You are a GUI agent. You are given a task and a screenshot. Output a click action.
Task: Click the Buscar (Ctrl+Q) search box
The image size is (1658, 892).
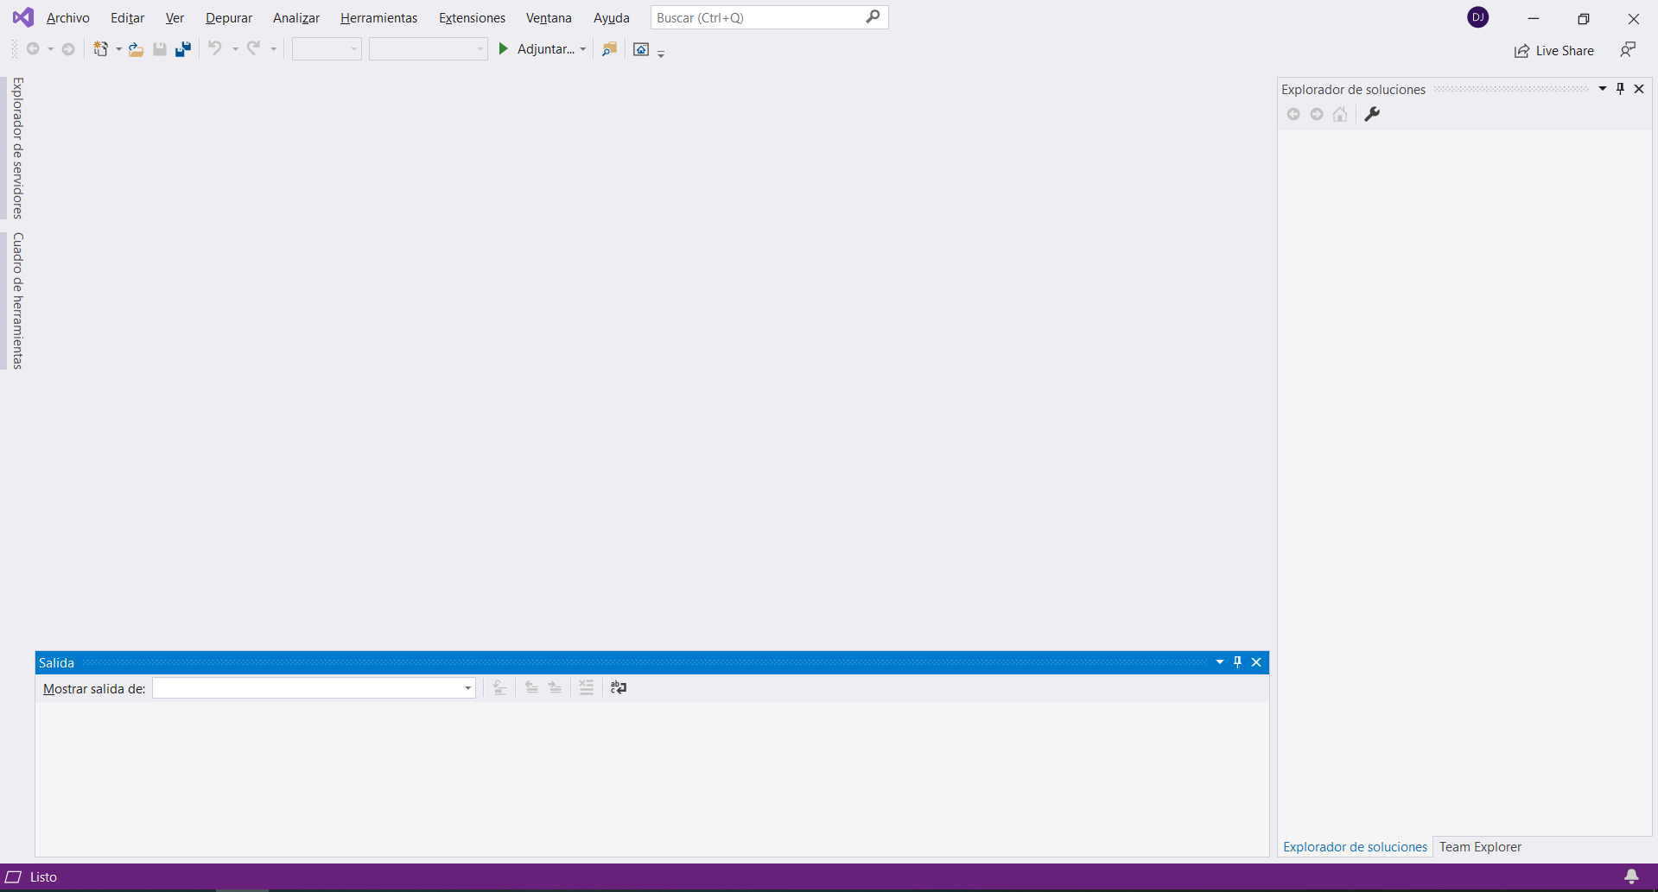[759, 18]
